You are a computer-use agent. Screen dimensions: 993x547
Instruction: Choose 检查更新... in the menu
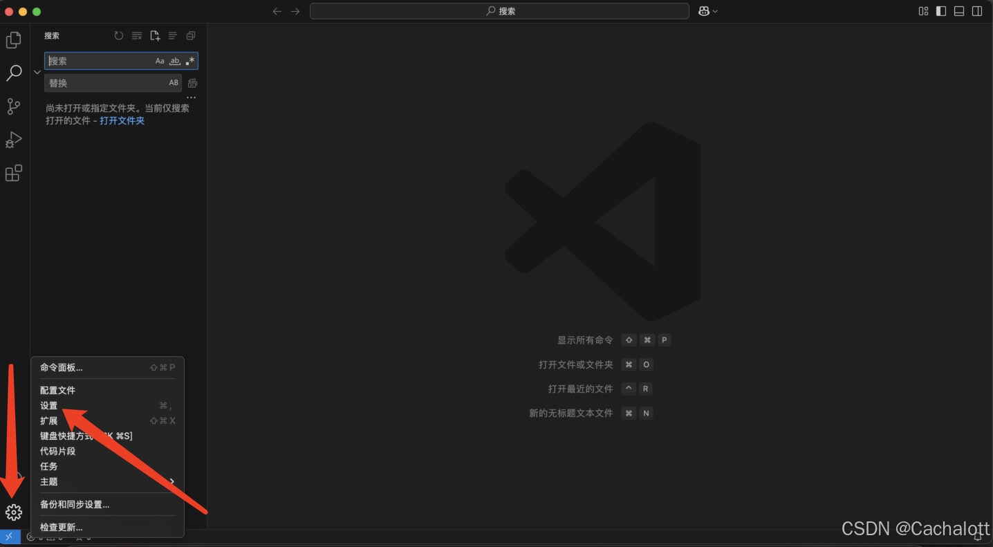(x=61, y=526)
